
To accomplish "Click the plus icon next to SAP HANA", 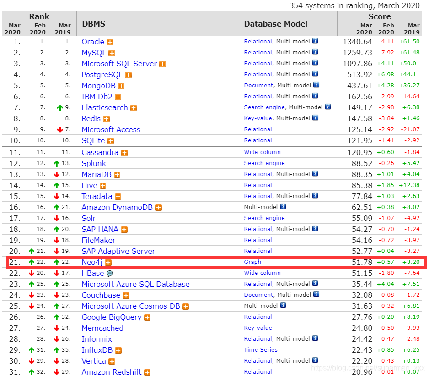I will pos(124,230).
